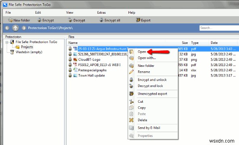Click the Unencrypted export icon in context menu
This screenshot has width=239, height=145.
[131, 93]
